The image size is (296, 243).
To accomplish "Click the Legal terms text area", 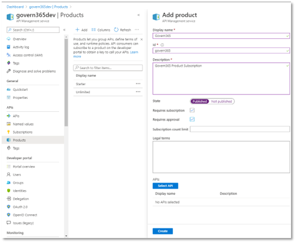I will tap(221, 157).
